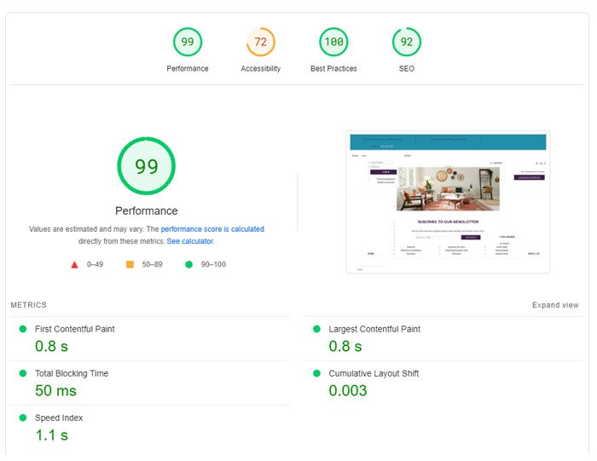Open the 'performance score is calculated' link
This screenshot has width=597, height=461.
pyautogui.click(x=212, y=229)
